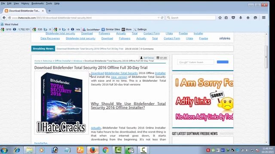The height and width of the screenshot is (154, 275).
Task: Open the History menu
Action: [x=25, y=3]
